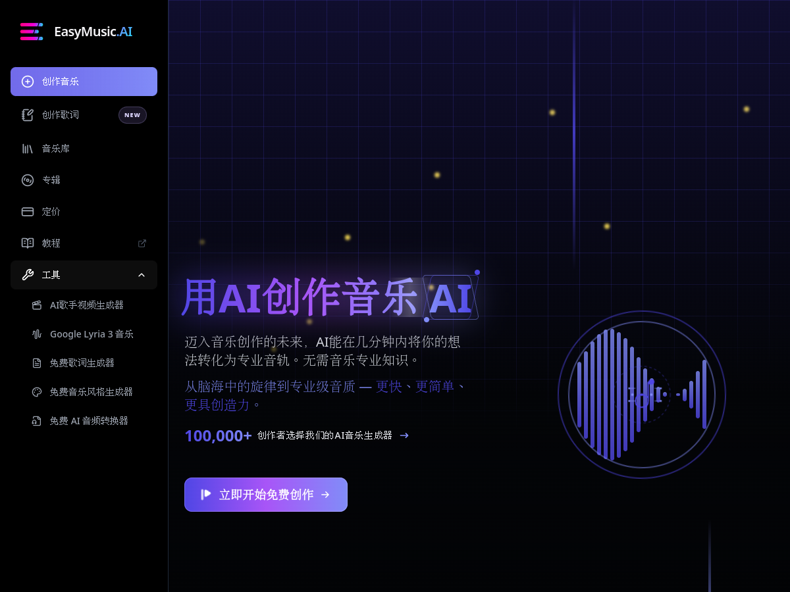This screenshot has height=592, width=790.
Task: Click the EasyMusic.AI logo icon
Action: click(31, 32)
